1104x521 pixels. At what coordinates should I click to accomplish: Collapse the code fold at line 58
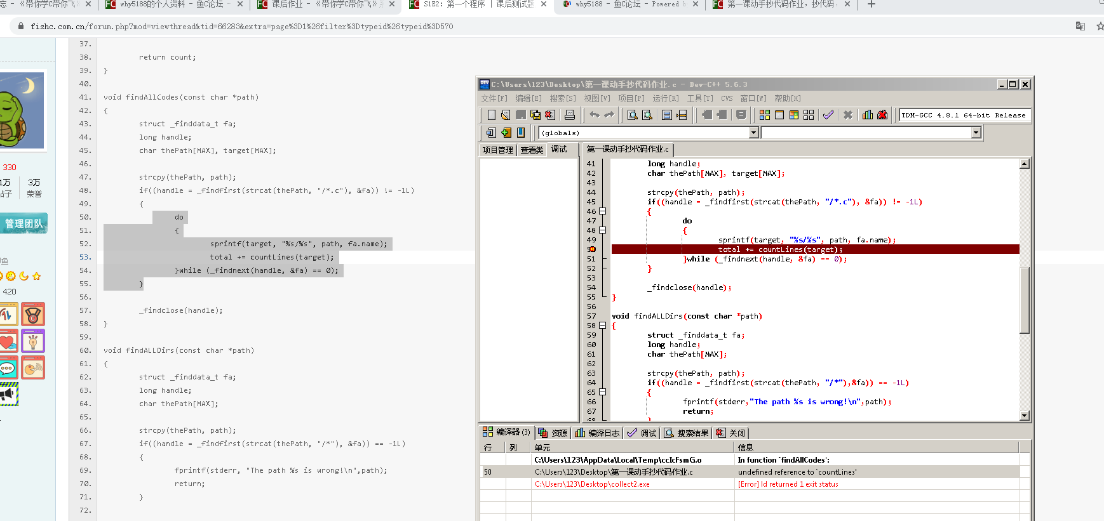603,326
